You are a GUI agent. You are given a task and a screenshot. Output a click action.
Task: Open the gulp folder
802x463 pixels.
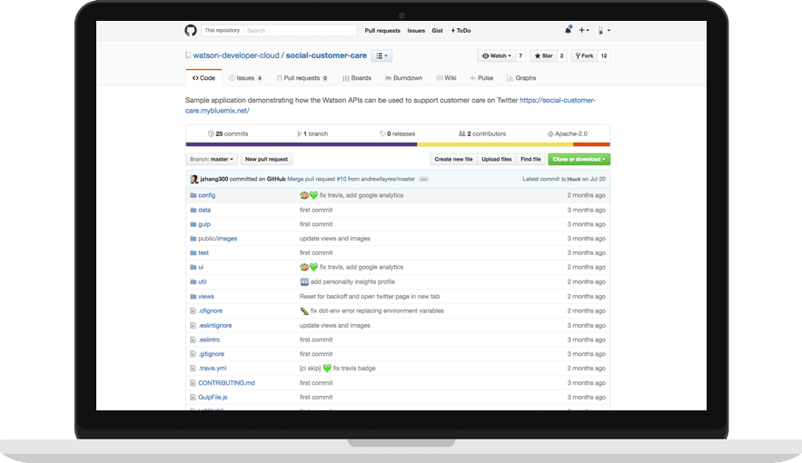pos(204,224)
